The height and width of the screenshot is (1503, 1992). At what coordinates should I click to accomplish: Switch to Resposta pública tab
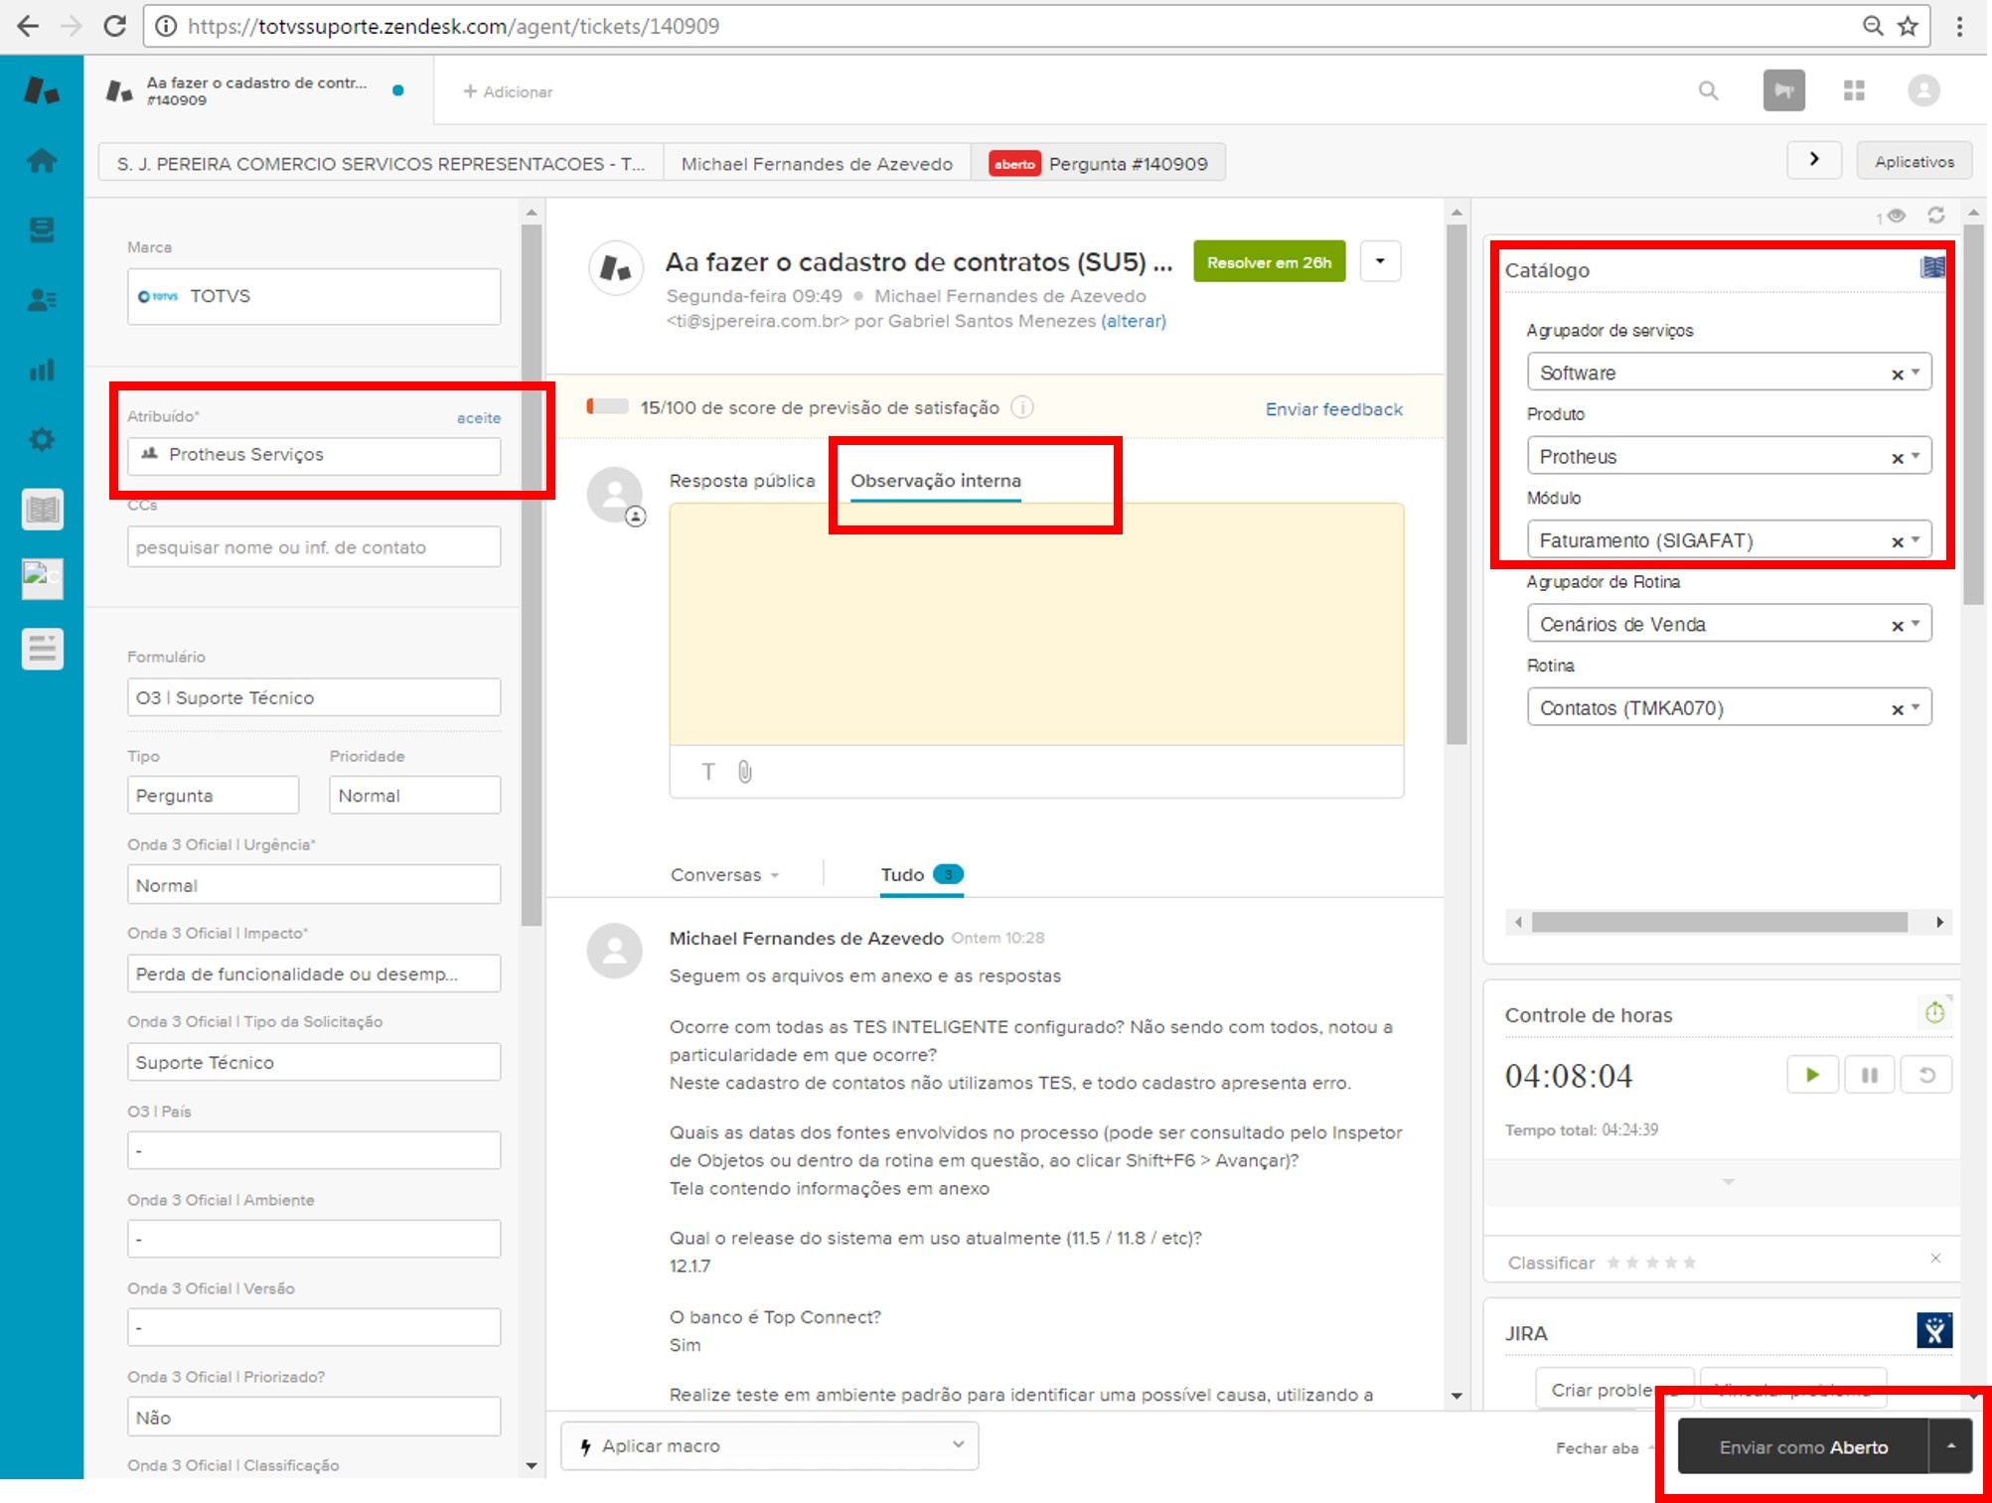pyautogui.click(x=741, y=481)
